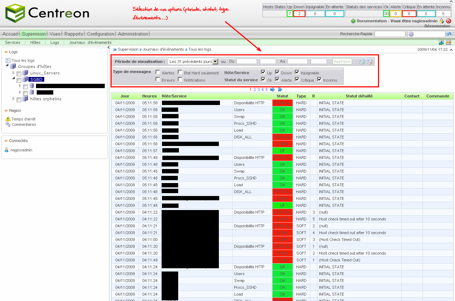Open the Configuration menu
Screen dimensions: 455x301
pos(100,34)
